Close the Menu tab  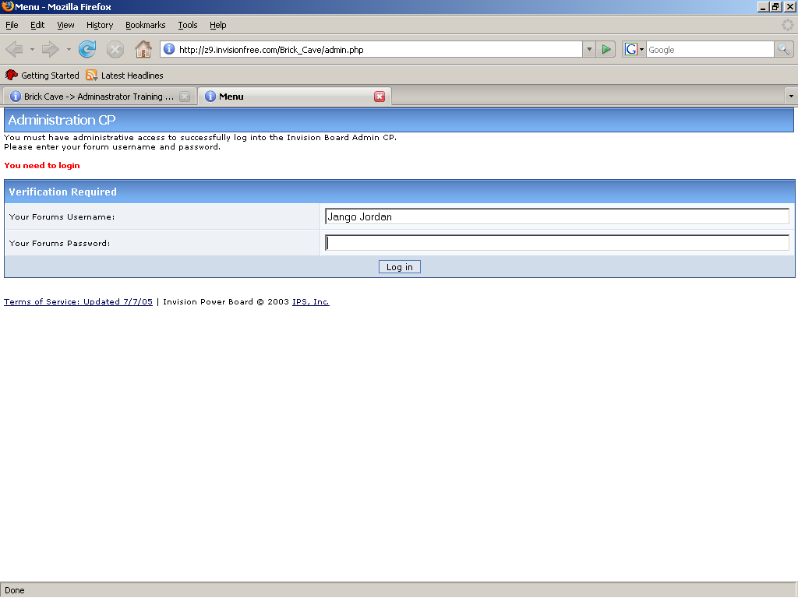(380, 97)
